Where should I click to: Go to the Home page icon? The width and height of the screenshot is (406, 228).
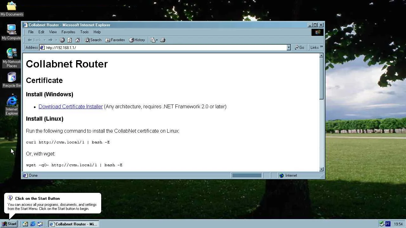77,40
